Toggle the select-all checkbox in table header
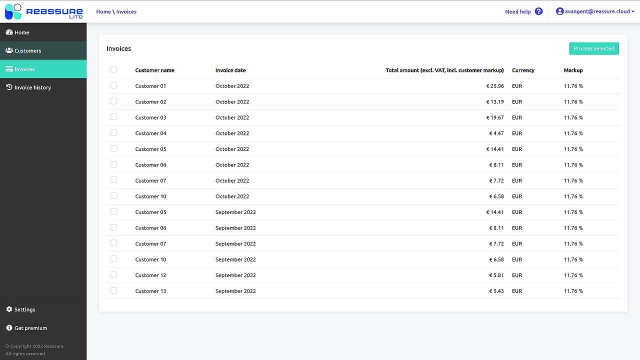The height and width of the screenshot is (360, 640). [x=113, y=70]
